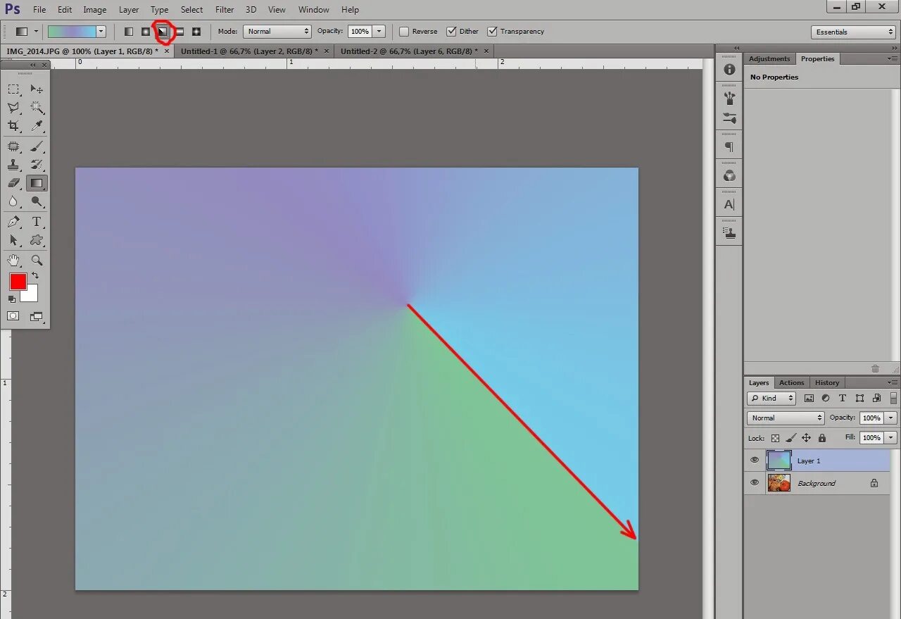901x619 pixels.
Task: Select the History Brush tool
Action: pos(37,165)
